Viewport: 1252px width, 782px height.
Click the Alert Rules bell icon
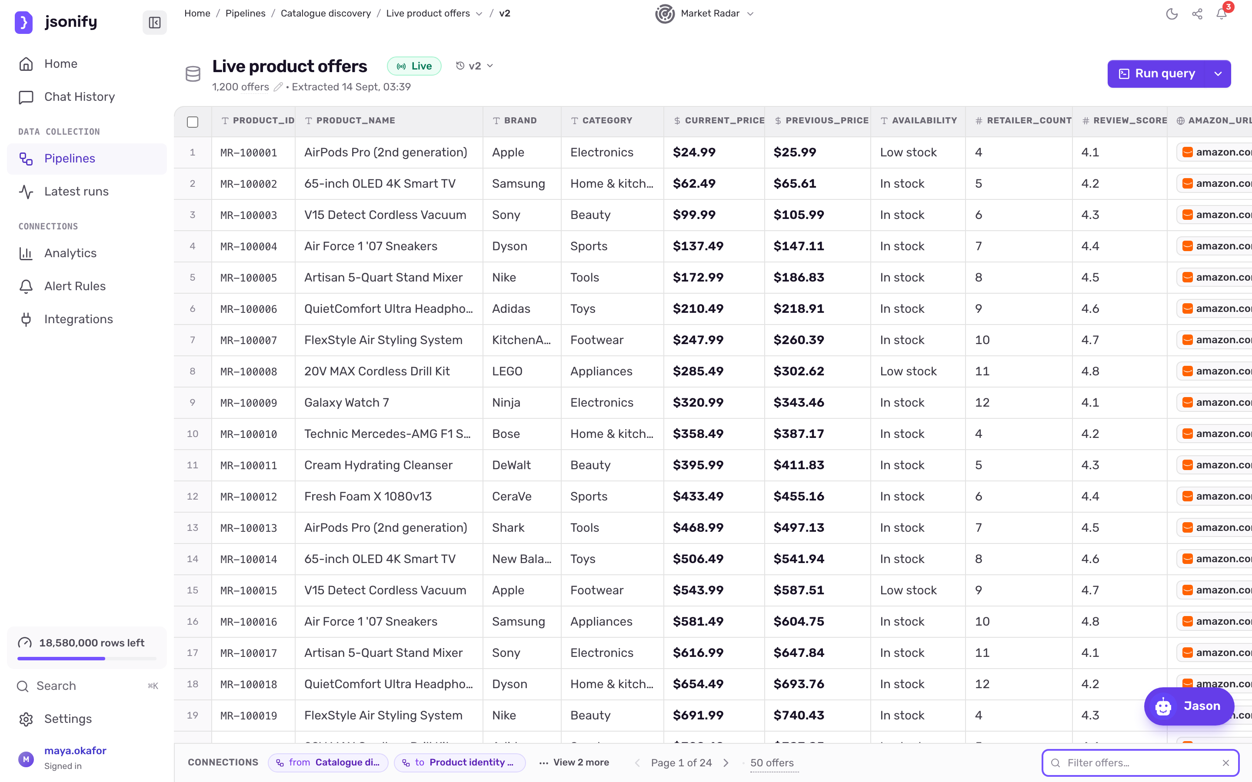coord(26,286)
